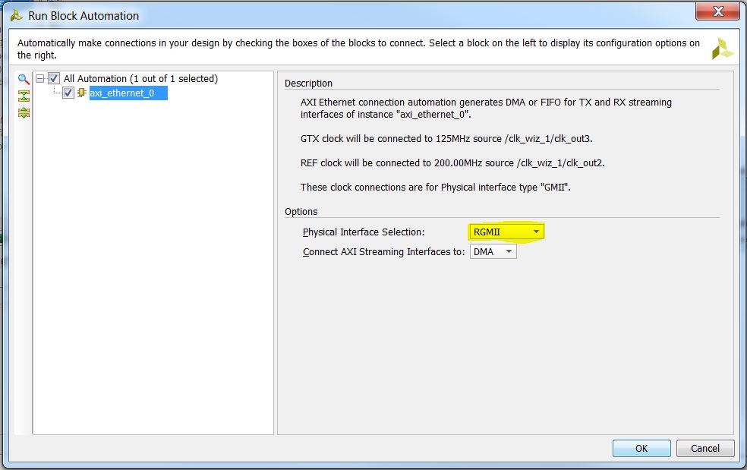Click the Description section heading
Screen dimensions: 747x470
pos(308,83)
